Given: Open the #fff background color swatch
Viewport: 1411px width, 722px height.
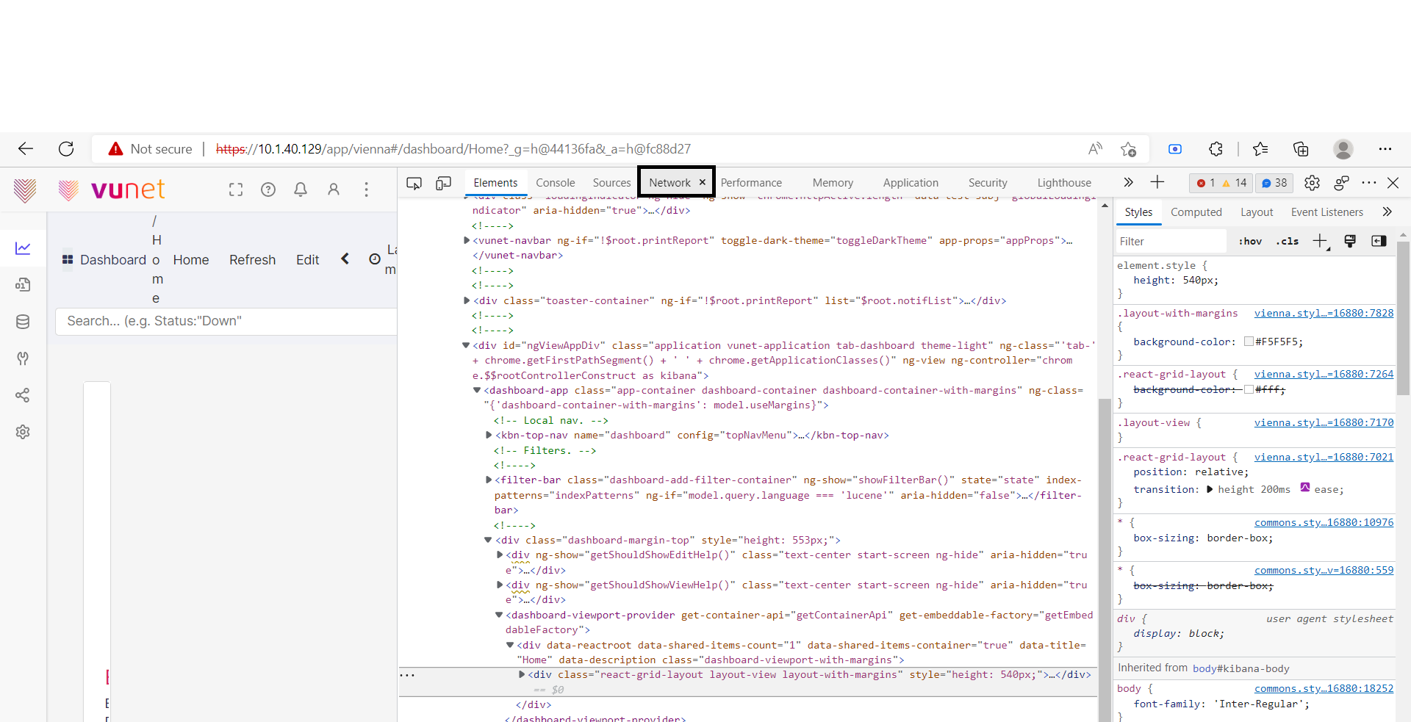Looking at the screenshot, I should 1249,389.
